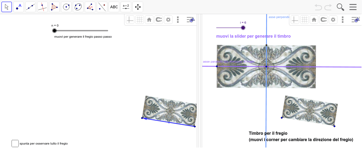
Task: Select the Perpendicular Line tool
Action: coord(42,7)
